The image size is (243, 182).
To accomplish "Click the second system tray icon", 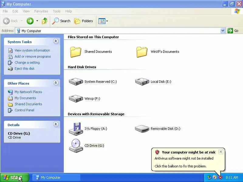I will 215,177.
